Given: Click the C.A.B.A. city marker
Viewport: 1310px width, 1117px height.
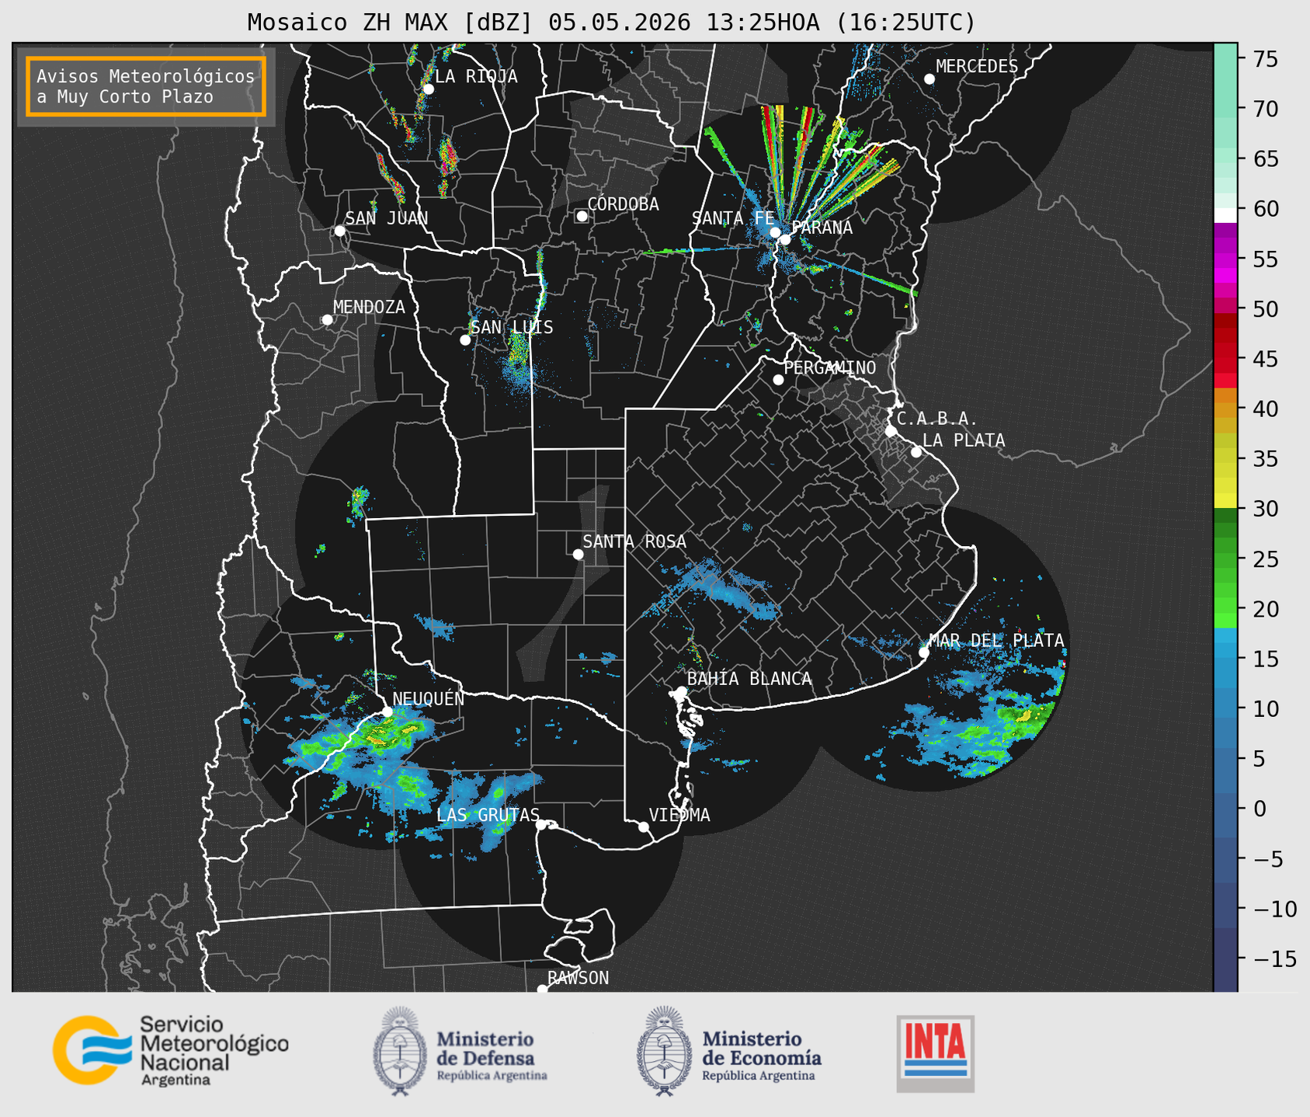Looking at the screenshot, I should coord(891,431).
